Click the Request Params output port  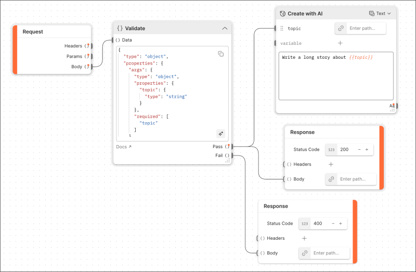pyautogui.click(x=92, y=56)
